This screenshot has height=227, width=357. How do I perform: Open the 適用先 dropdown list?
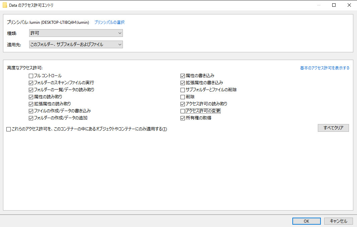pyautogui.click(x=76, y=45)
